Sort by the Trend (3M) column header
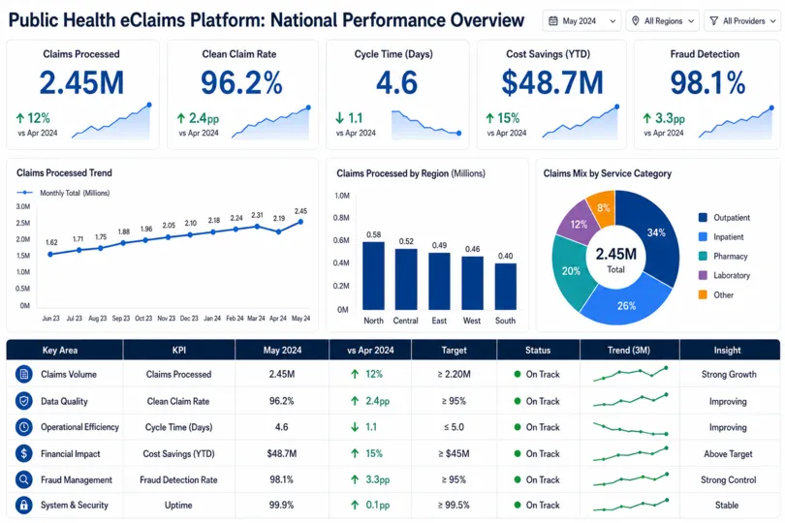The height and width of the screenshot is (523, 785). (629, 350)
